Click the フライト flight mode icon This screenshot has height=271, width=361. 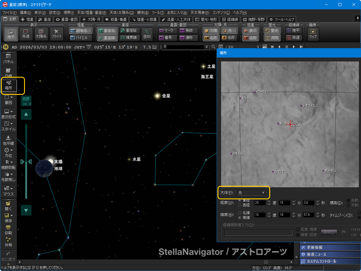point(57,34)
